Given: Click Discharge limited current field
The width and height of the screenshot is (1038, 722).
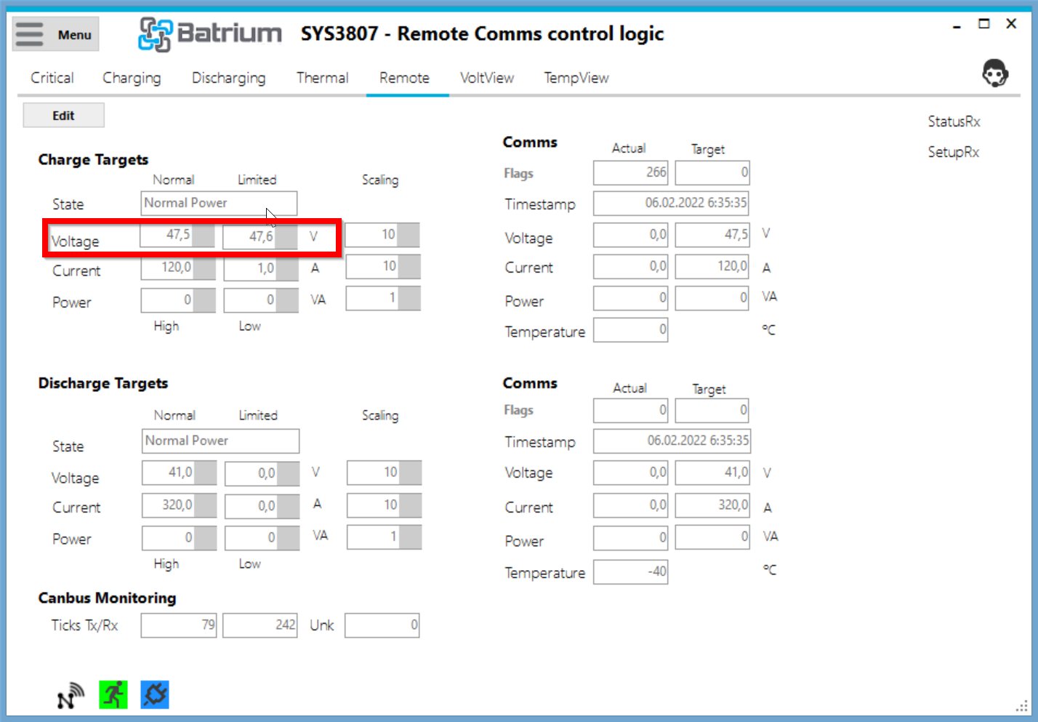Looking at the screenshot, I should pyautogui.click(x=262, y=505).
